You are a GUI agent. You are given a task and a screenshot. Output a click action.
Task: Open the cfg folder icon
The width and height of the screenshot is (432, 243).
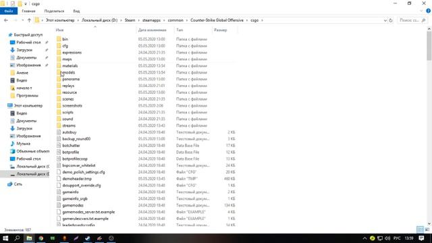(59, 46)
